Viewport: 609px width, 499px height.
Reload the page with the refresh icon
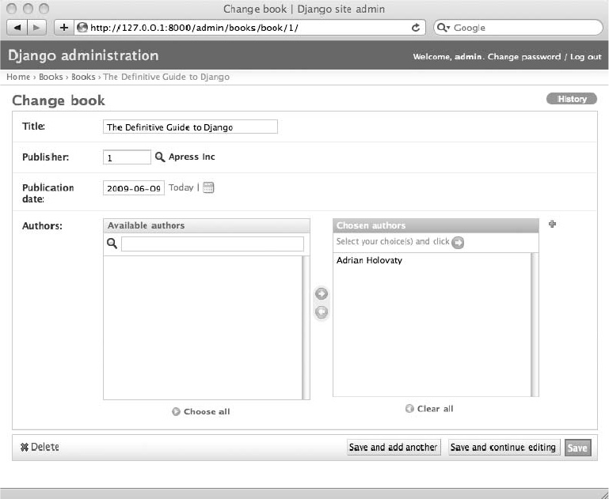(x=415, y=28)
